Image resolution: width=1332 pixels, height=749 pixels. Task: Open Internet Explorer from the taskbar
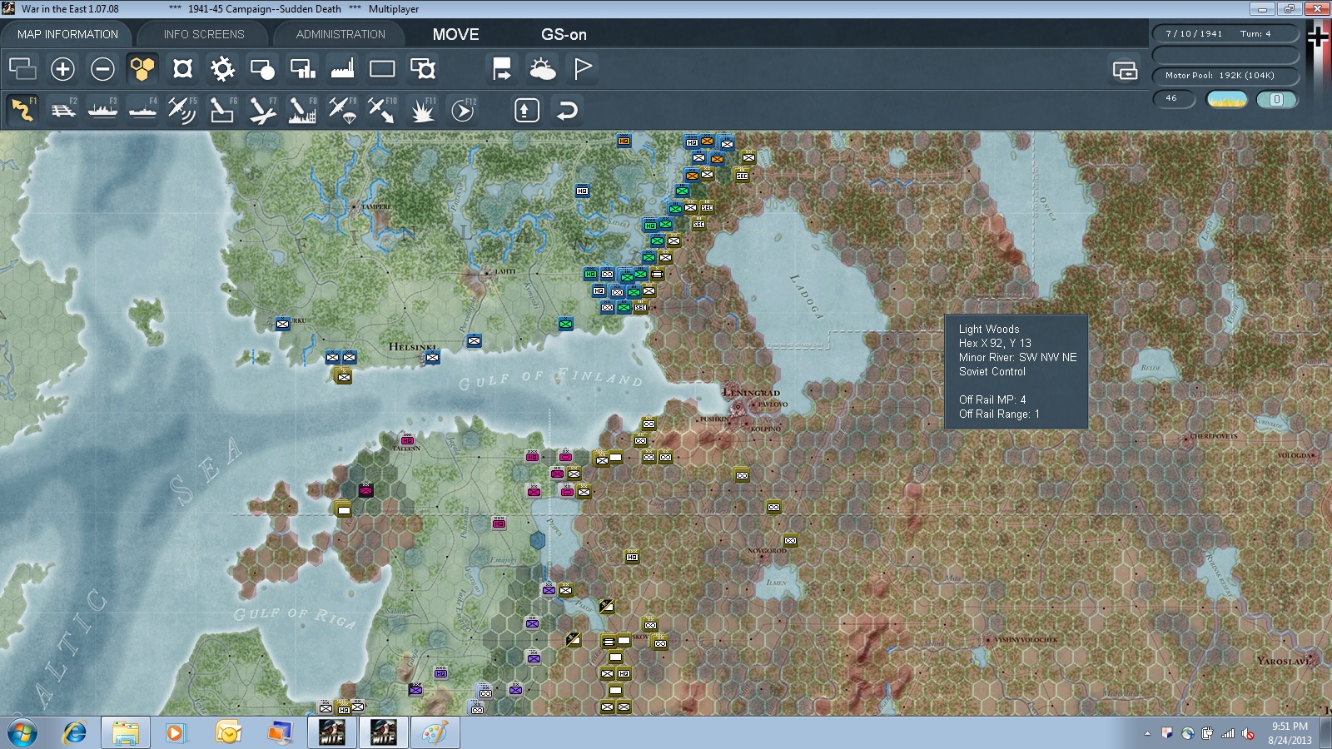tap(75, 733)
